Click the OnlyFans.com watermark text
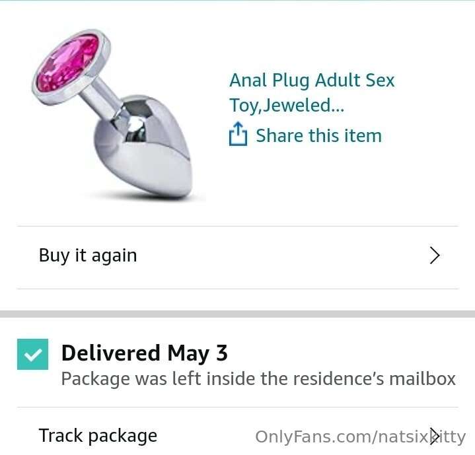Viewport: 475px width, 455px height. [361, 437]
